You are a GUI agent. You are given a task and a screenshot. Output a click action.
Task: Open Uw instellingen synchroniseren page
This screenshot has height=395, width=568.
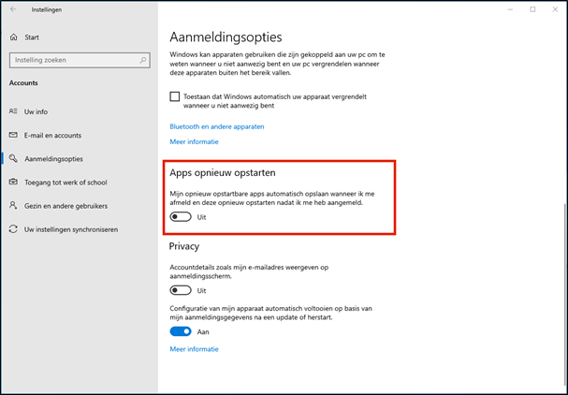pos(71,229)
